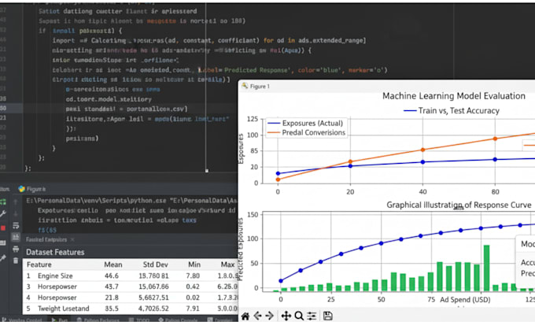Click the 'Ad Spend (USD)' axis label
This screenshot has height=322, width=535.
coord(465,300)
